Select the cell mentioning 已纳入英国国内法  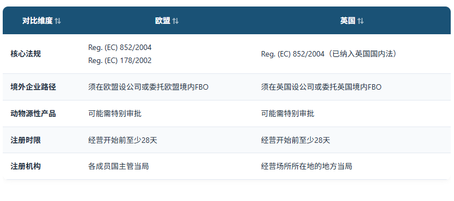click(329, 54)
